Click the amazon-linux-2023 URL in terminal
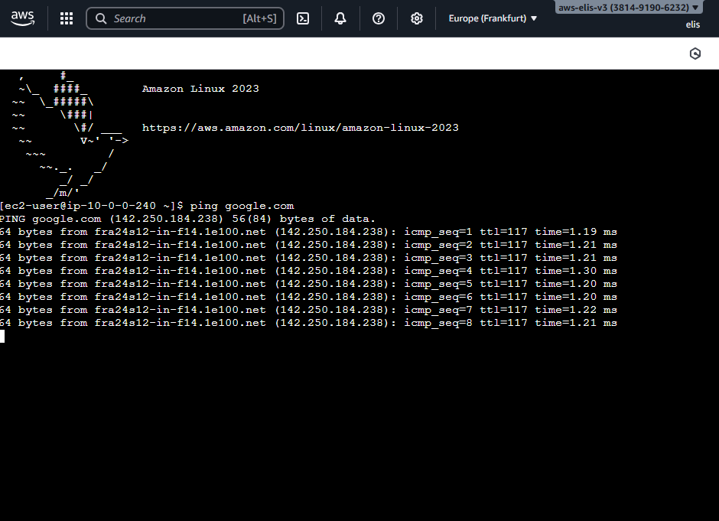The height and width of the screenshot is (521, 719). pyautogui.click(x=300, y=128)
